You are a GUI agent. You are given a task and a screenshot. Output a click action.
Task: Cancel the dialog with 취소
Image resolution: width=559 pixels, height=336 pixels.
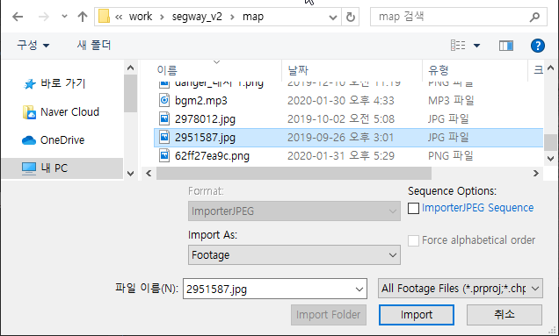point(505,315)
